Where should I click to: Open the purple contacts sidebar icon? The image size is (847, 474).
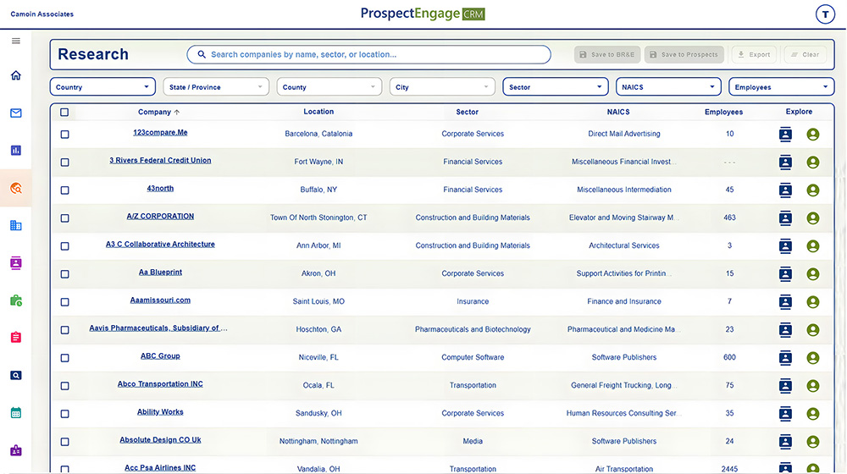click(x=15, y=263)
